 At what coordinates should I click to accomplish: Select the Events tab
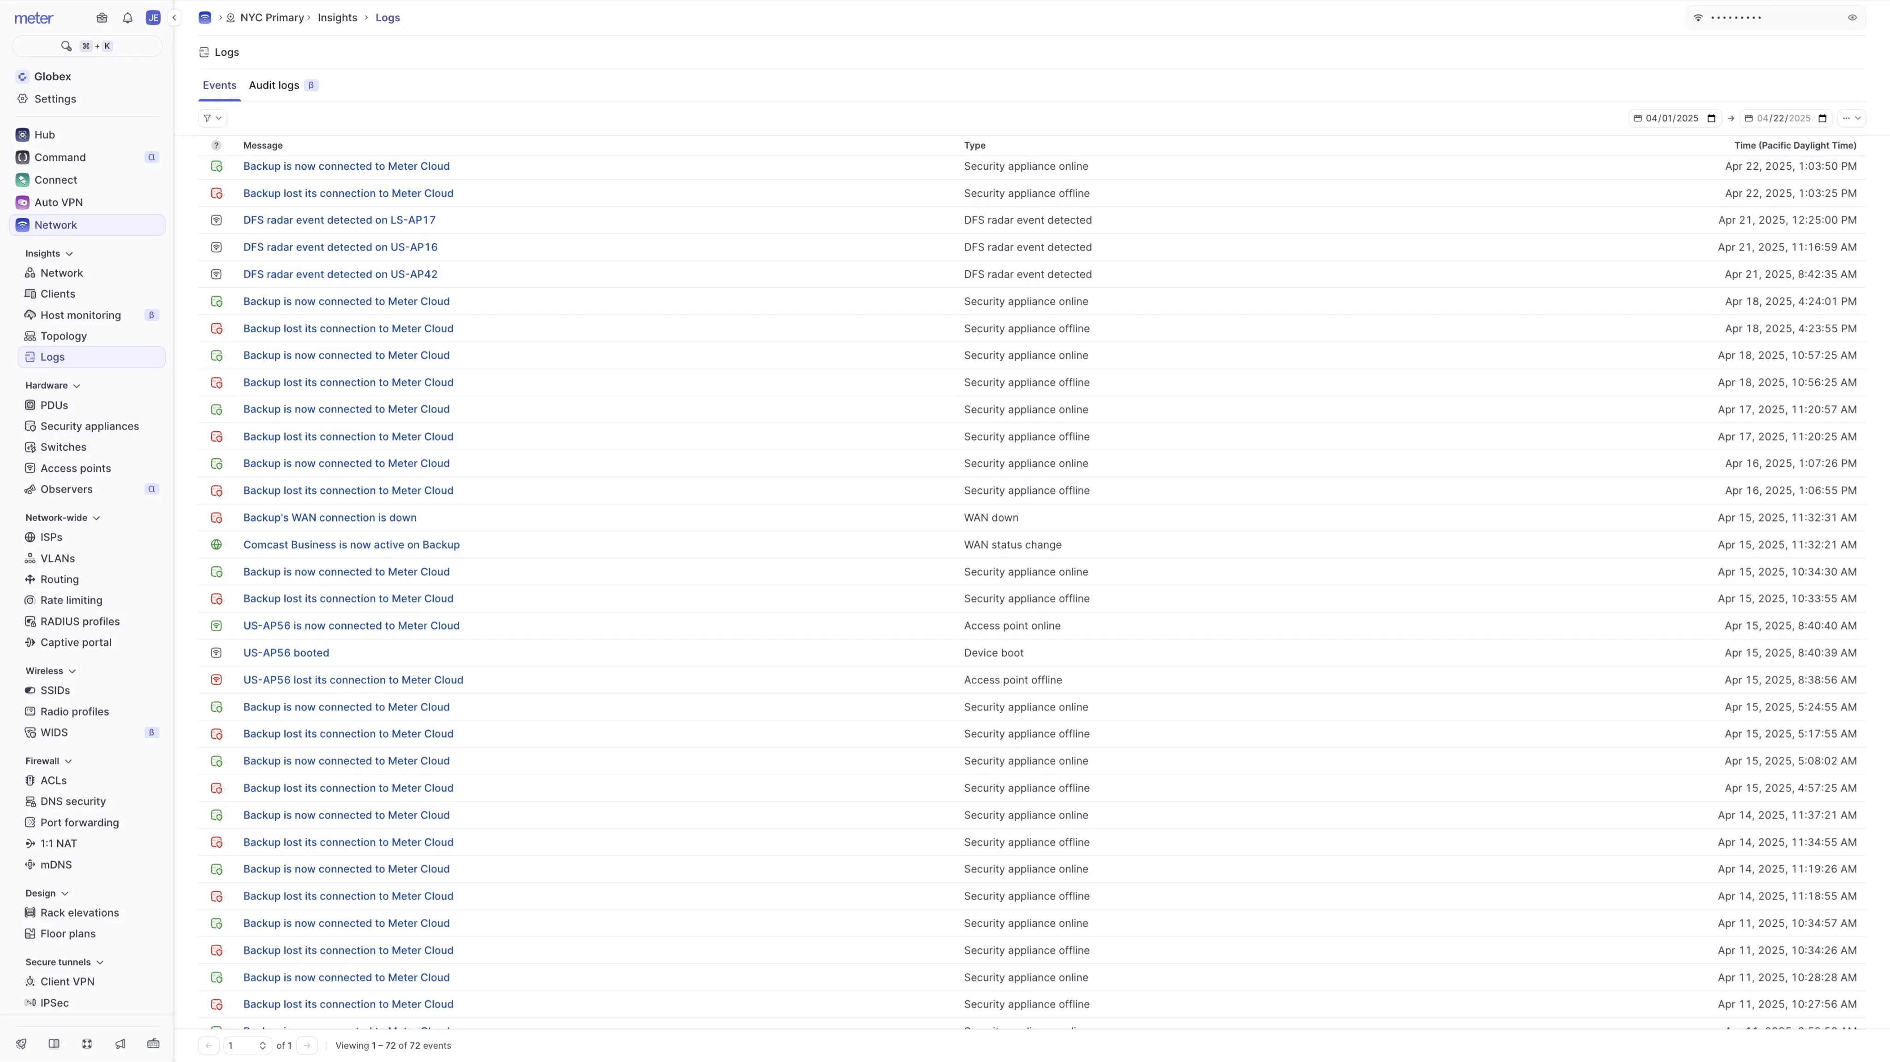(219, 85)
